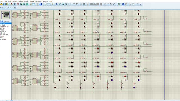This screenshot has width=180, height=101.
Task: Select the highlighted first device entry
Action: (6, 24)
